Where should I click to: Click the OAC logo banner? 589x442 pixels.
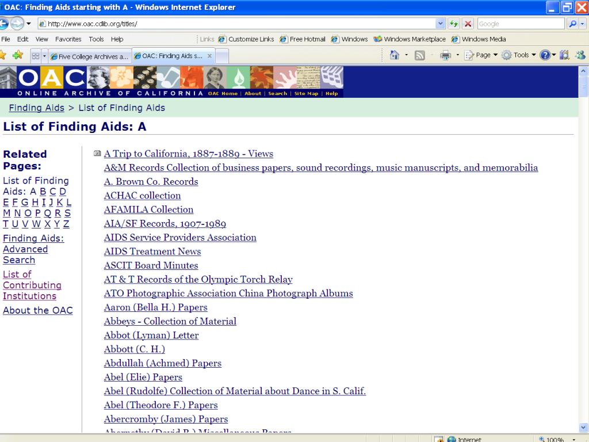(x=171, y=82)
